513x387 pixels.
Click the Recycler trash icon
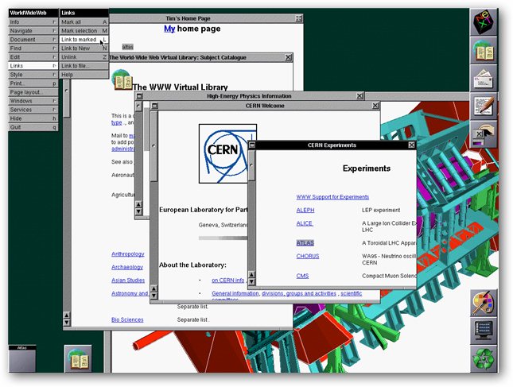(x=484, y=358)
